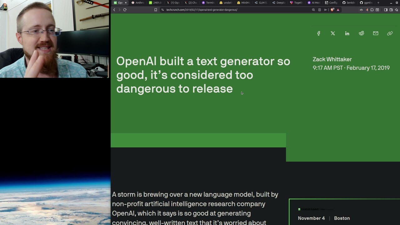Bookmark this page icon

156,10
